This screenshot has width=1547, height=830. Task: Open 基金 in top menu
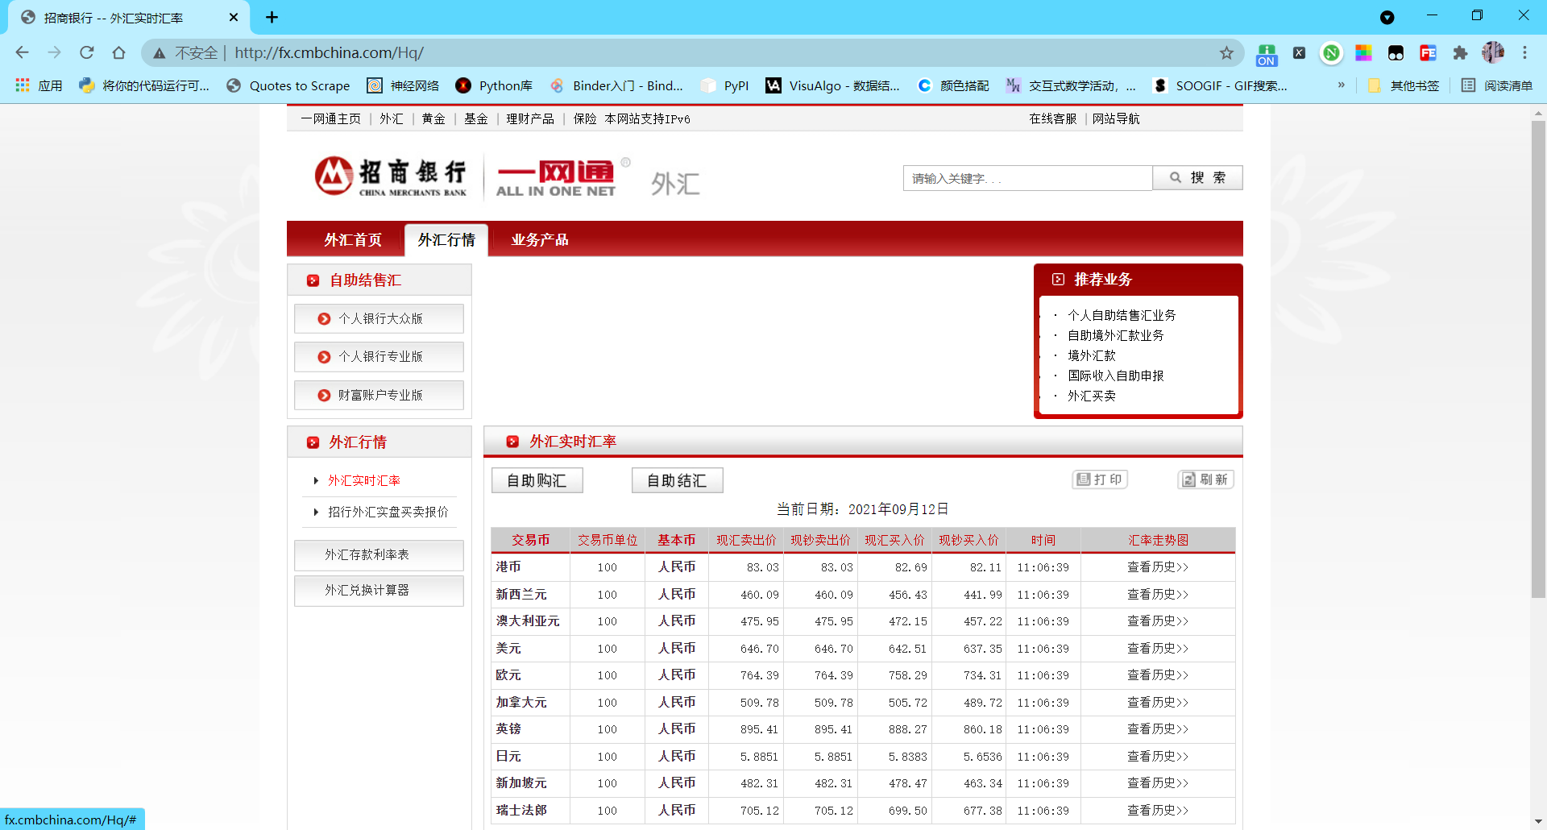click(476, 118)
